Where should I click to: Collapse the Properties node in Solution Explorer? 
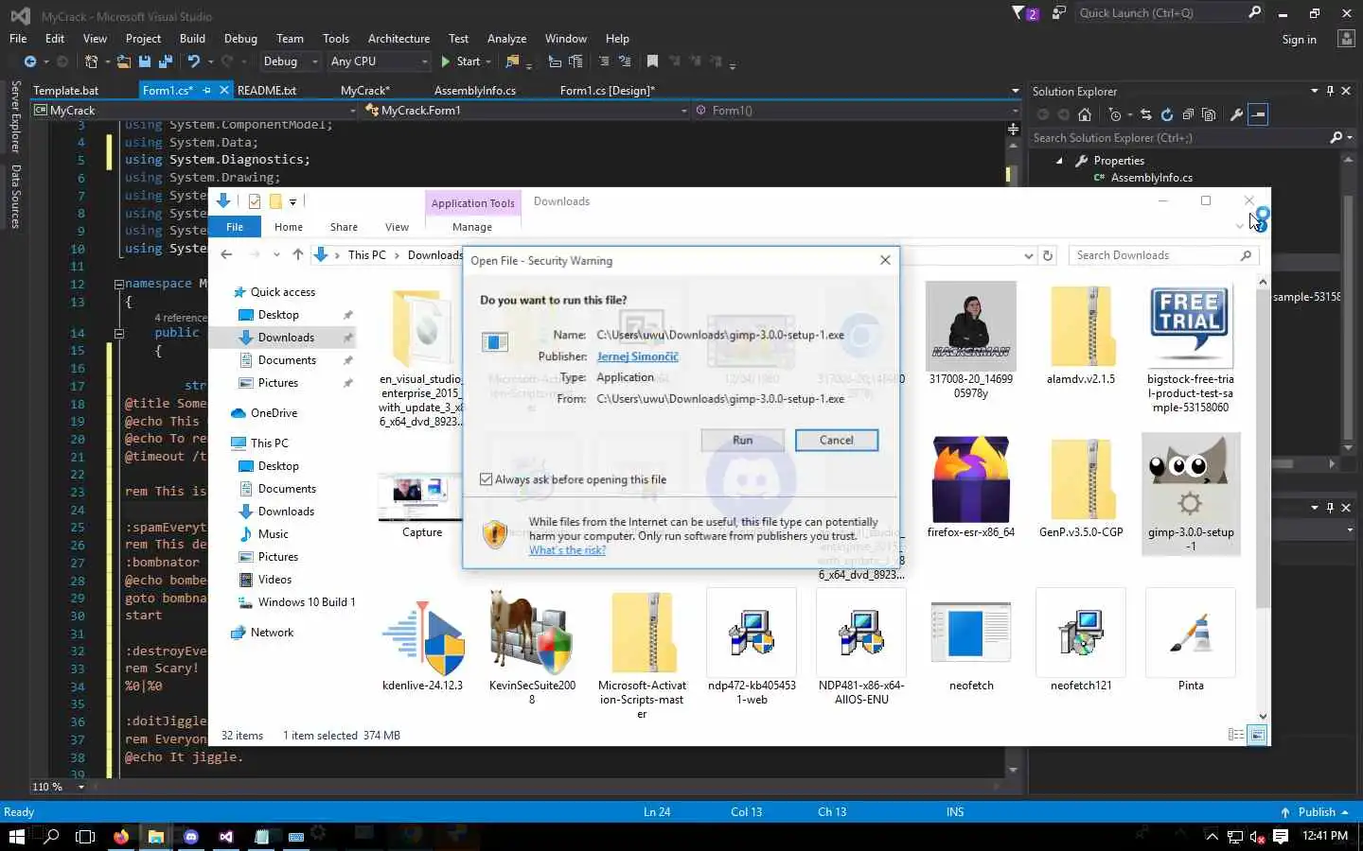click(x=1059, y=161)
